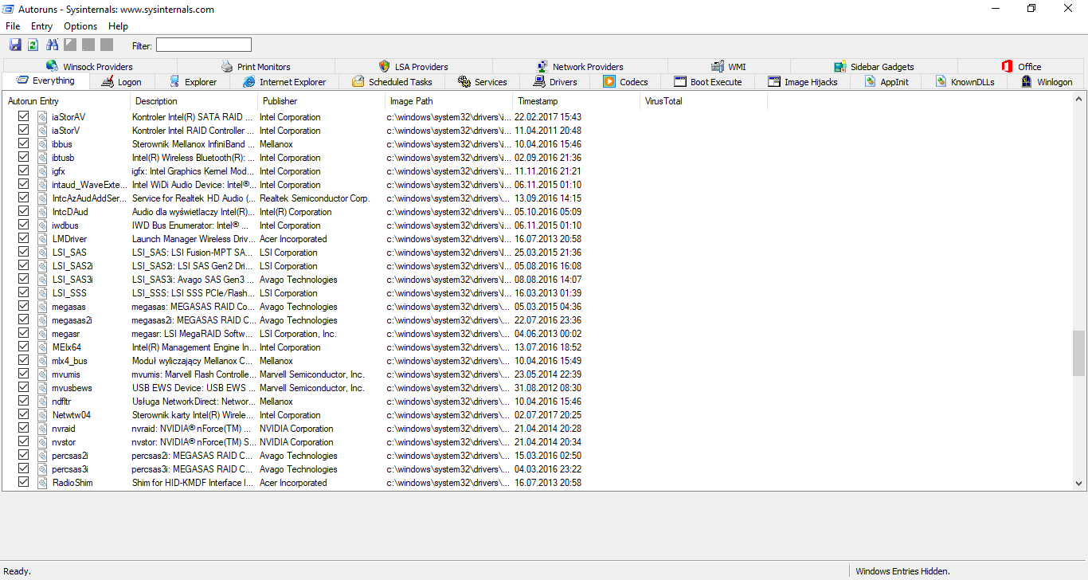Click the Winsock Providers globe icon
This screenshot has height=580, width=1088.
(53, 66)
